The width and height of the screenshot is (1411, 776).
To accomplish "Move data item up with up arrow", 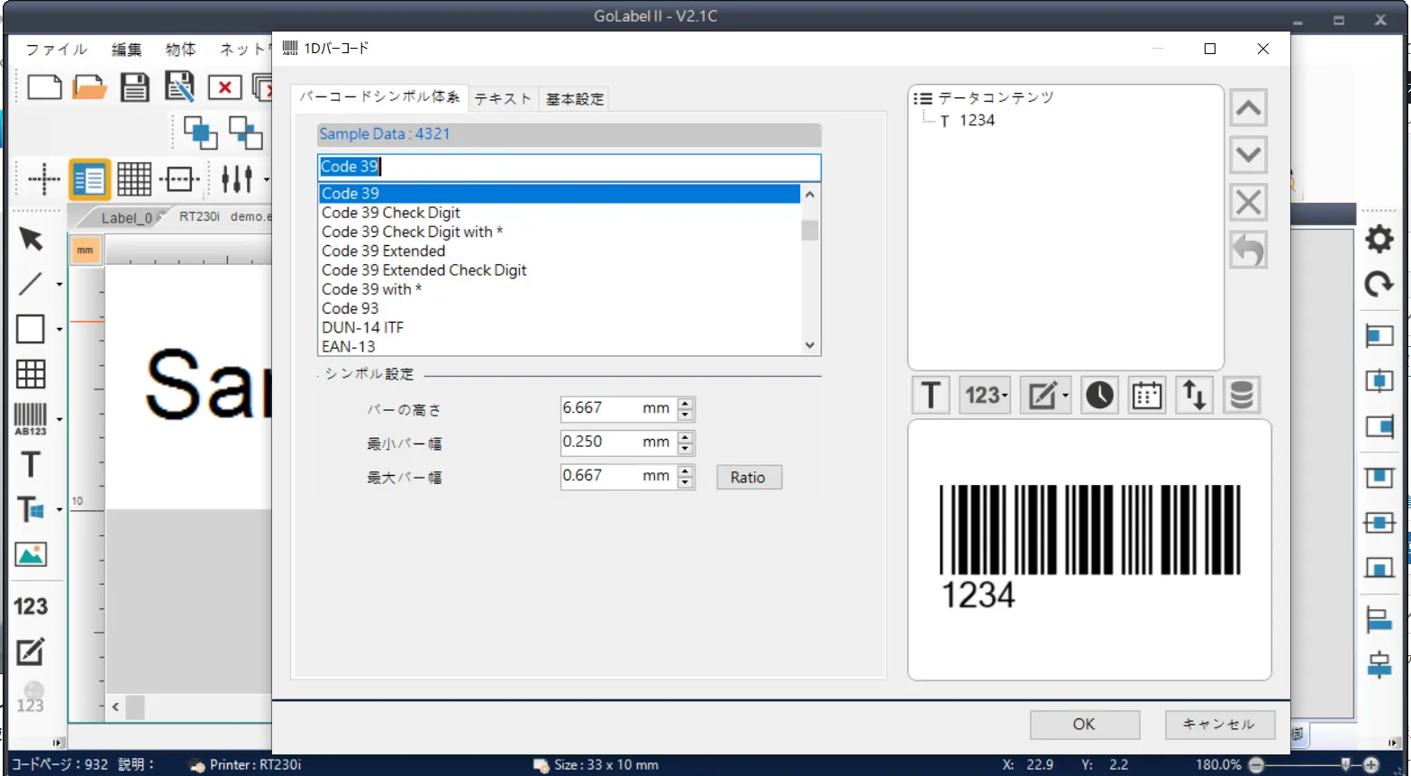I will (1248, 108).
